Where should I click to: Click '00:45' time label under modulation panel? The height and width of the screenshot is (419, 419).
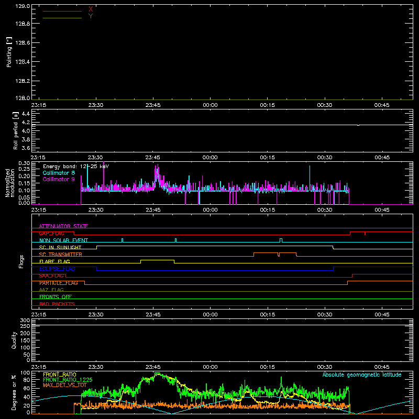tap(382, 210)
